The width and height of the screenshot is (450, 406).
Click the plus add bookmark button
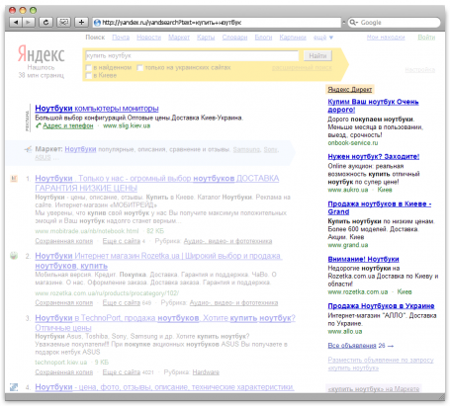[x=81, y=22]
